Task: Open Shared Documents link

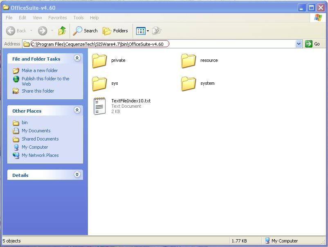Action: click(x=40, y=139)
